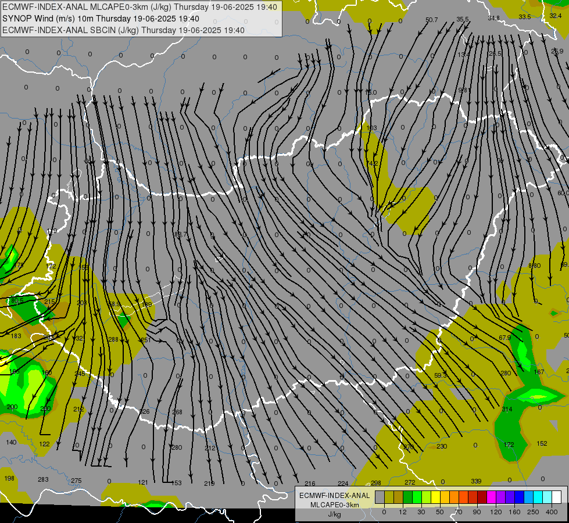The image size is (569, 523).
Task: Click the bright green legend swatch
Action: tap(417, 497)
